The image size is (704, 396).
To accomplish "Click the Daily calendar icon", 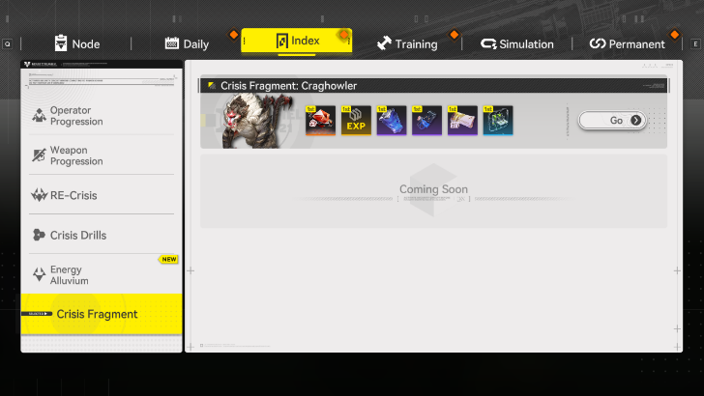I will 171,43.
